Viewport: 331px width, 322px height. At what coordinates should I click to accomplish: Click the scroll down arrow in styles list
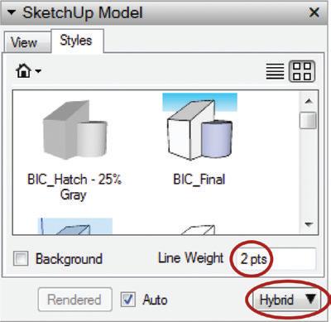(309, 224)
